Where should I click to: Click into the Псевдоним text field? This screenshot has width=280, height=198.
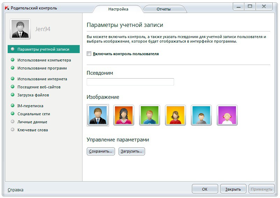pyautogui.click(x=130, y=82)
